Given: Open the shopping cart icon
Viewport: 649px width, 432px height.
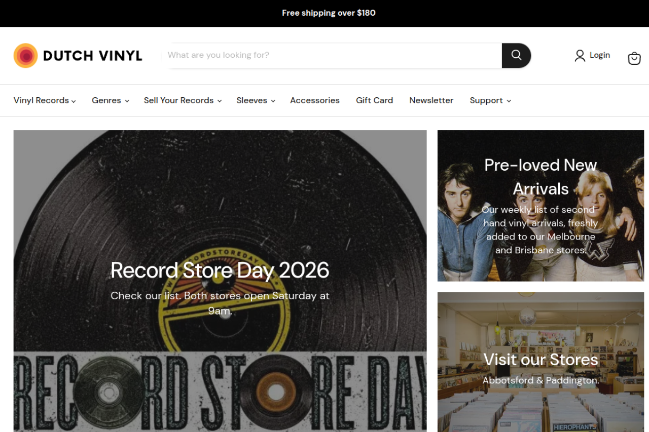Looking at the screenshot, I should click(634, 58).
